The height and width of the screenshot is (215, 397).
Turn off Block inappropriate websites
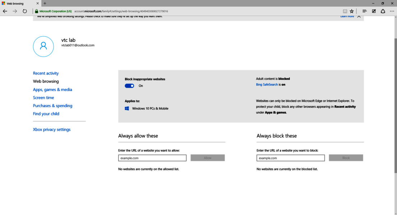pyautogui.click(x=129, y=86)
